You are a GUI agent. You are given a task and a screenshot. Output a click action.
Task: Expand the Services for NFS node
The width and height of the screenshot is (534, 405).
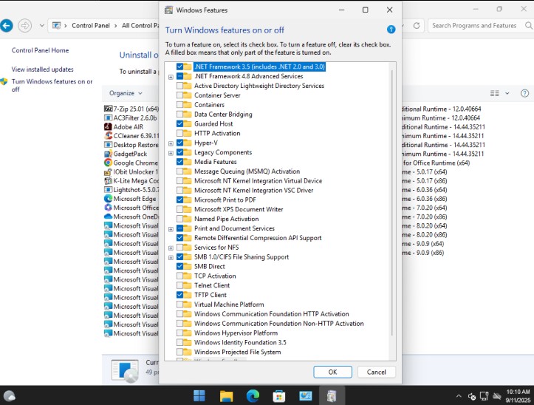pyautogui.click(x=171, y=248)
